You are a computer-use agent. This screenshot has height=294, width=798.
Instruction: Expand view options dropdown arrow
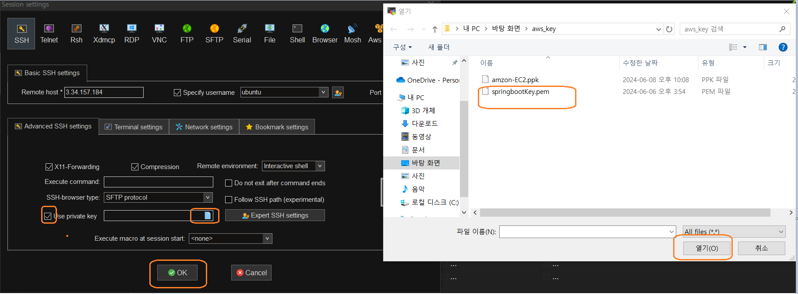pyautogui.click(x=745, y=47)
